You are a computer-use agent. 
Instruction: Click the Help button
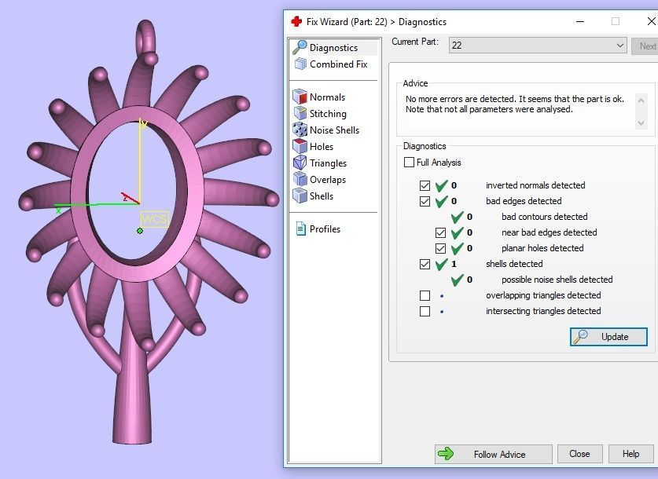(630, 453)
